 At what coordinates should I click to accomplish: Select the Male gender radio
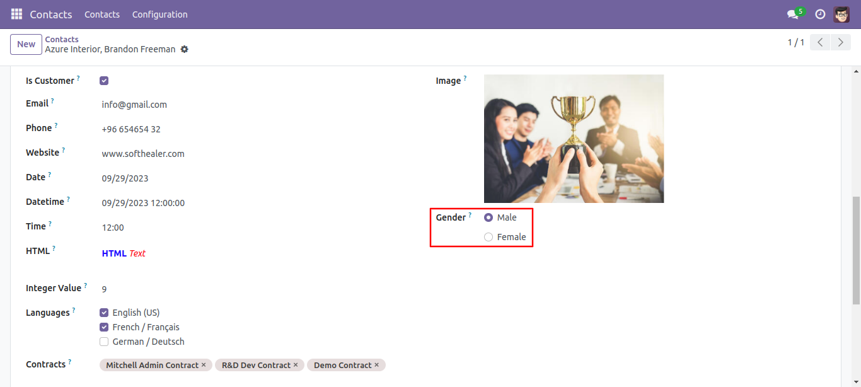(x=488, y=217)
